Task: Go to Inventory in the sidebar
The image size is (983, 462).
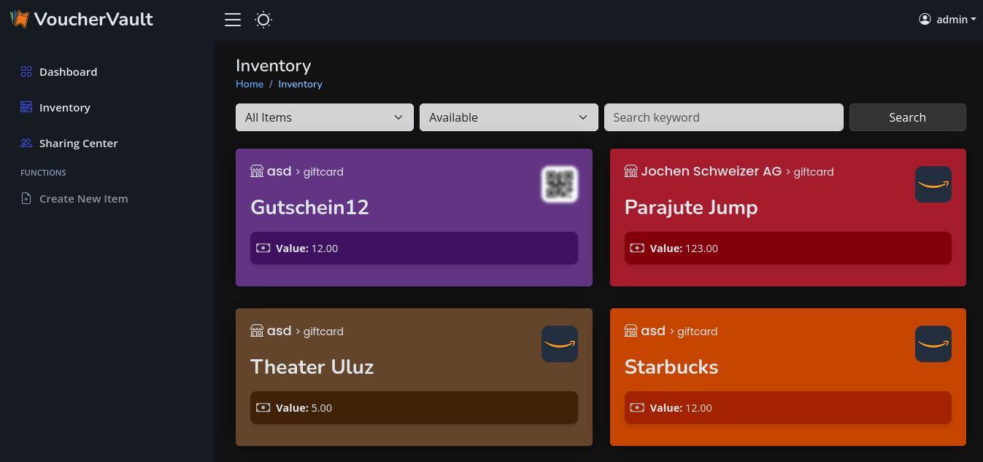Action: point(65,107)
